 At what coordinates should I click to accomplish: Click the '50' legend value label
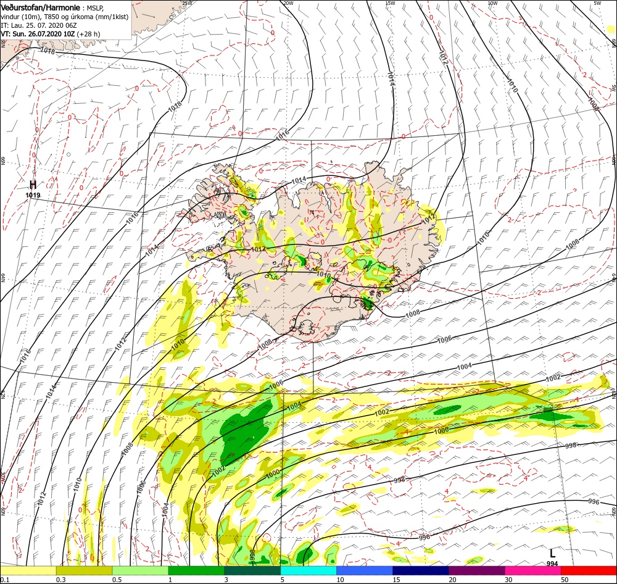pos(565,580)
